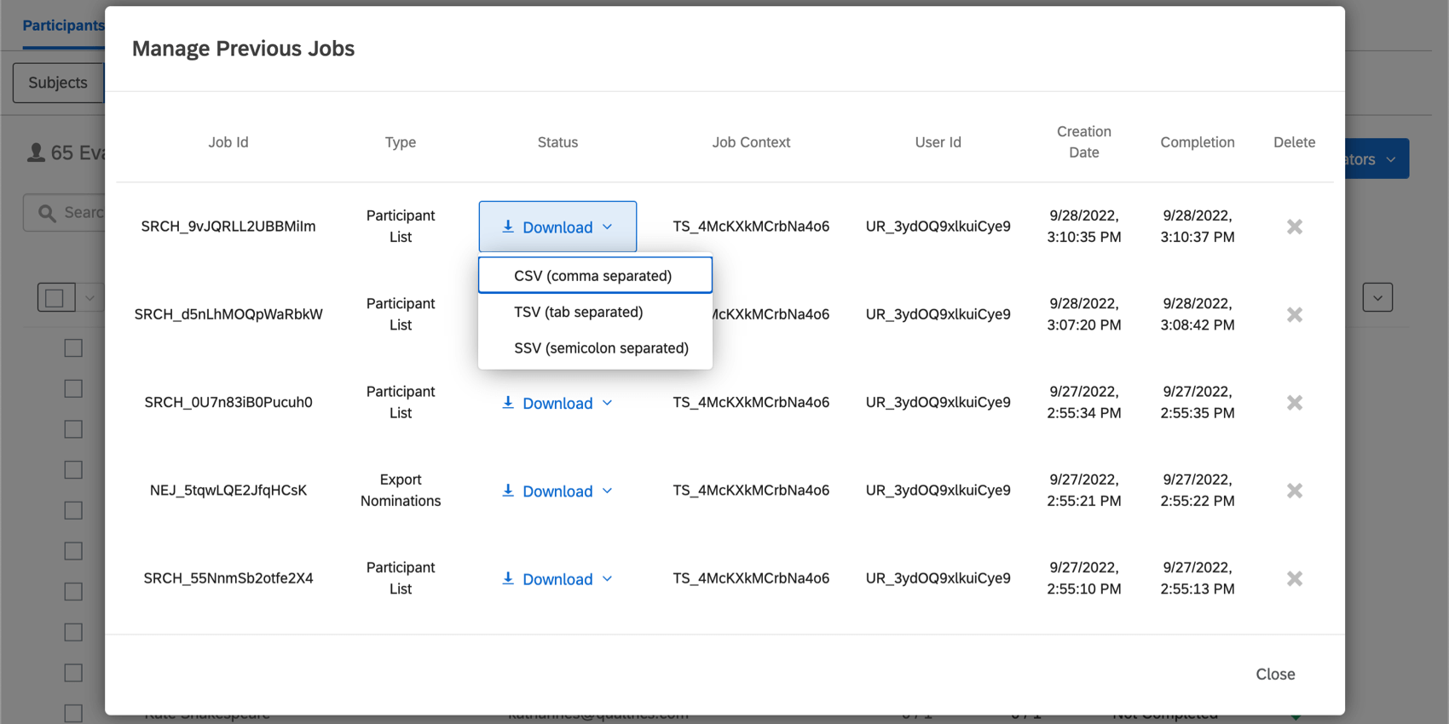Switch to the Participants tab
This screenshot has height=724, width=1449.
[x=62, y=26]
